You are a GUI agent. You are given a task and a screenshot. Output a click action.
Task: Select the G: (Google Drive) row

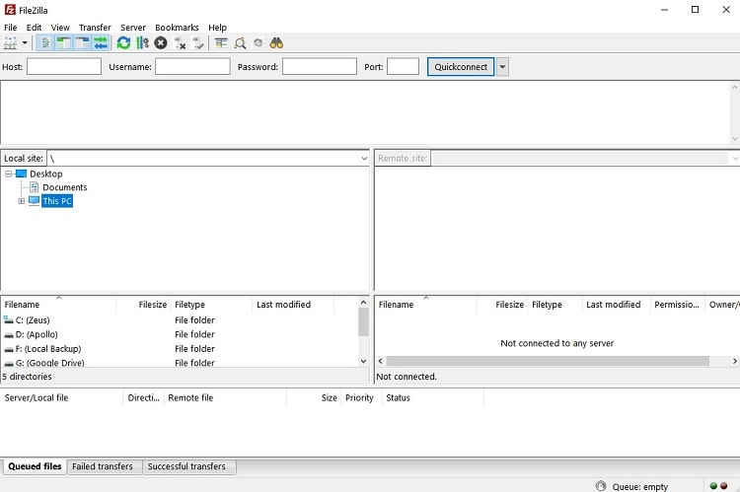(x=180, y=362)
